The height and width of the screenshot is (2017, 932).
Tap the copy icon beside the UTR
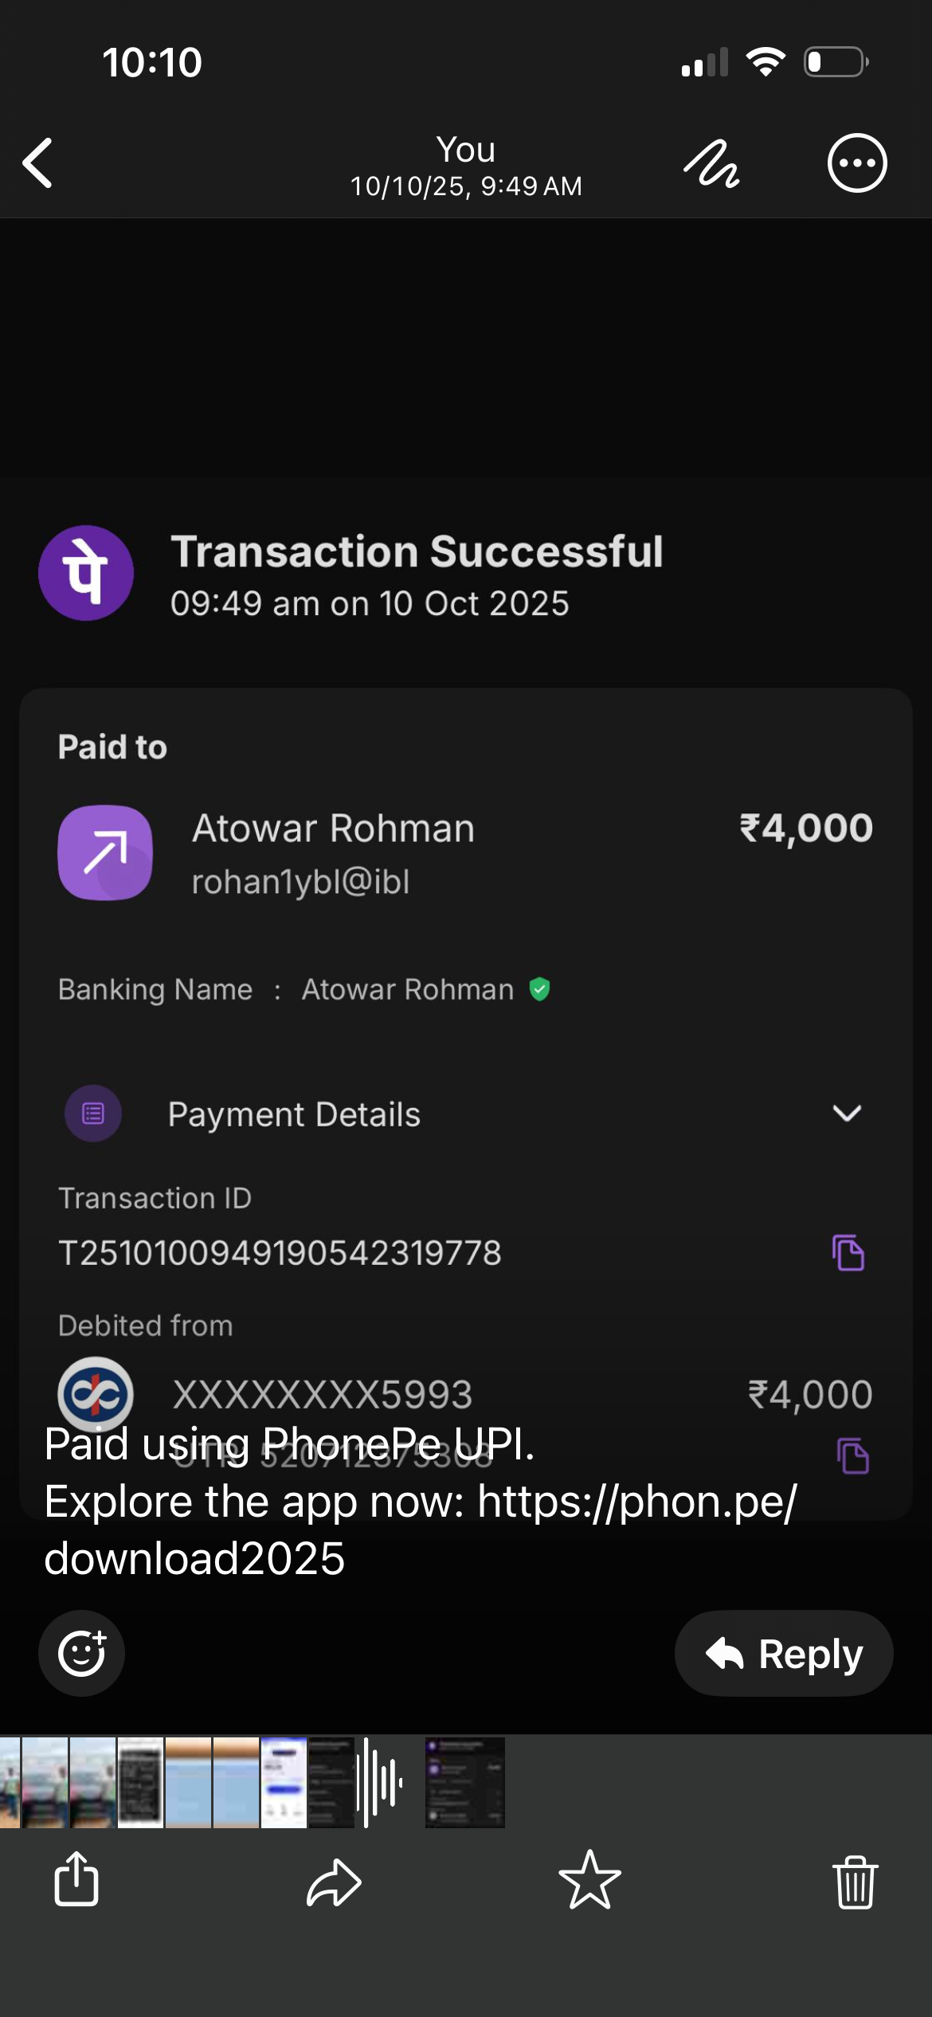852,1456
